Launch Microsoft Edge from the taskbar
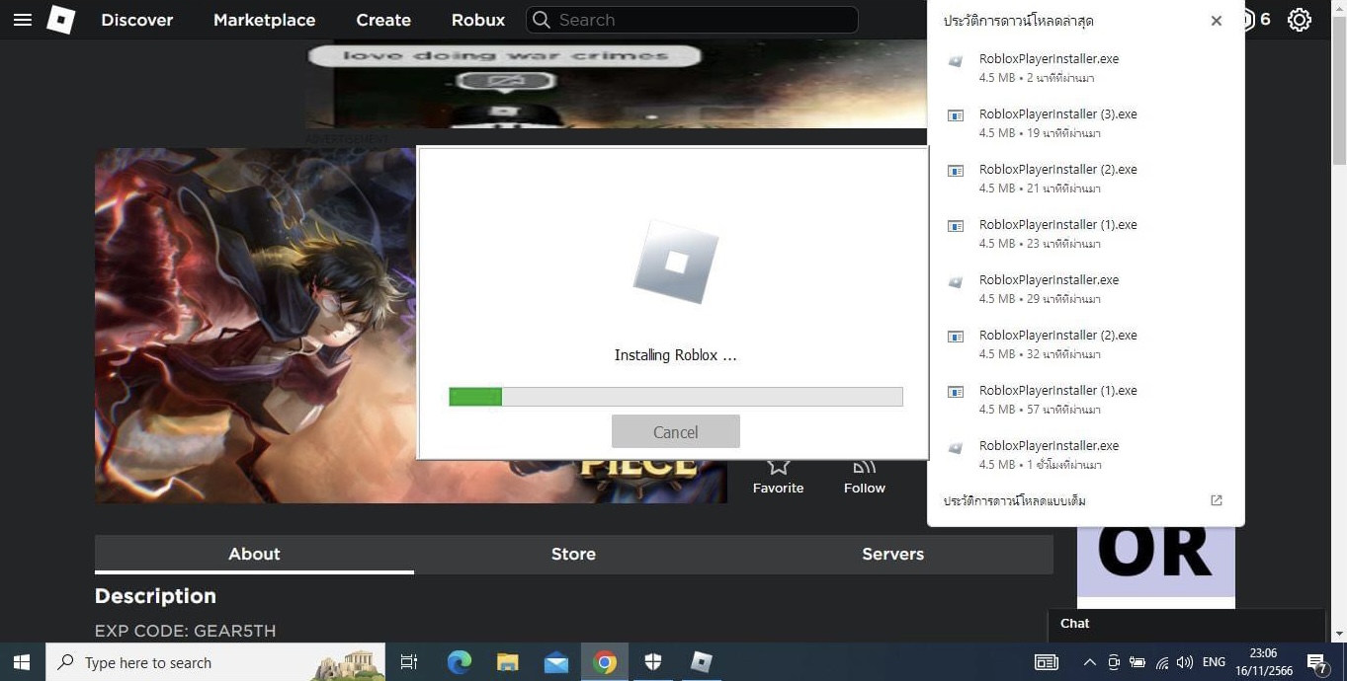Viewport: 1347px width, 681px height. click(460, 662)
